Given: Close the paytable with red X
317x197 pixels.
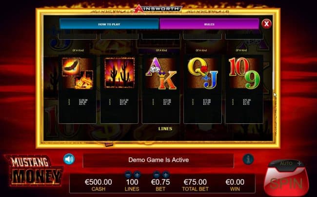Looking at the screenshot, I should click(x=266, y=24).
